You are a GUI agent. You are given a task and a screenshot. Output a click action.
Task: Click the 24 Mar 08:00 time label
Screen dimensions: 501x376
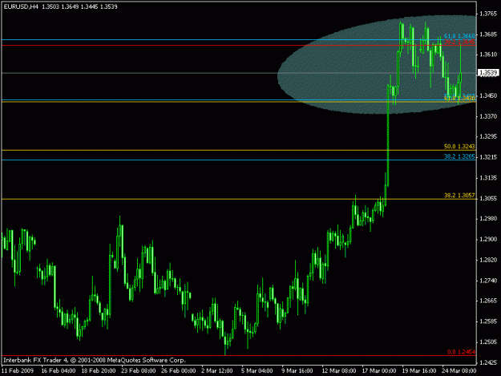[x=459, y=371]
